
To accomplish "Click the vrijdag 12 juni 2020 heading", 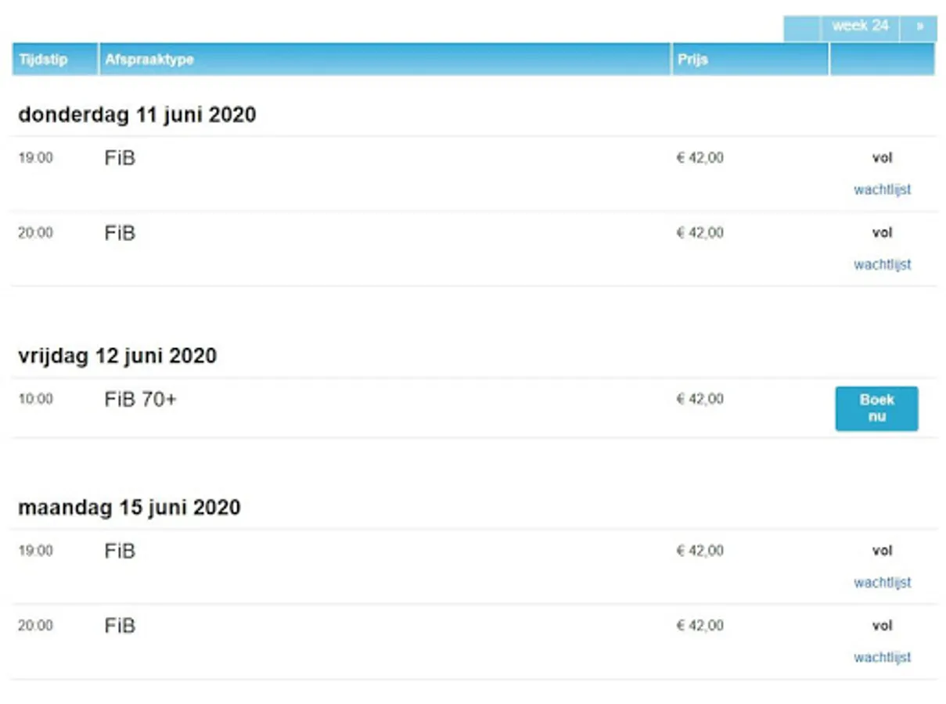I will click(x=117, y=356).
